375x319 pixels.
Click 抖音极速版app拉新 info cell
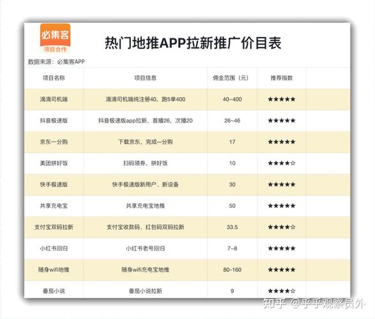point(146,121)
